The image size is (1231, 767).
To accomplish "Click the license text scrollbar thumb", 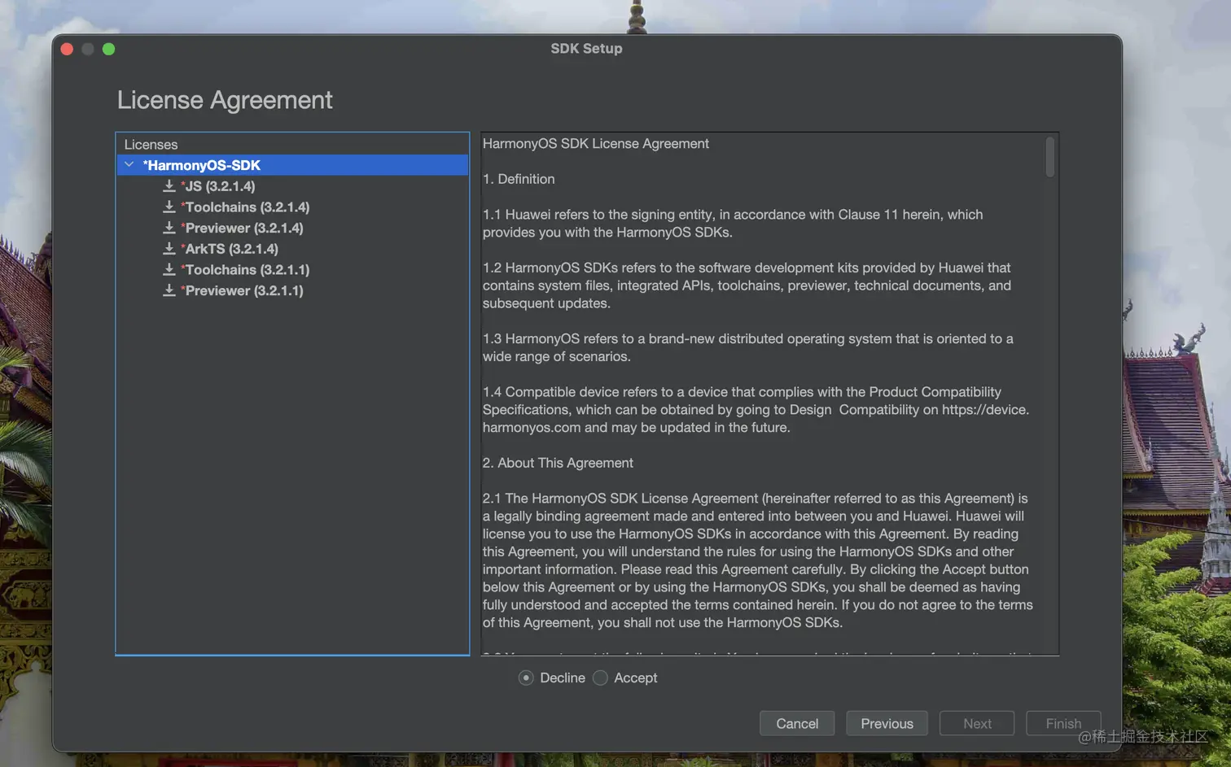I will (1050, 156).
